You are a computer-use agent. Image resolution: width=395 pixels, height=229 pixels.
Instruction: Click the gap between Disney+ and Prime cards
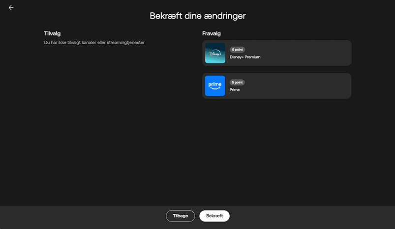click(276, 69)
